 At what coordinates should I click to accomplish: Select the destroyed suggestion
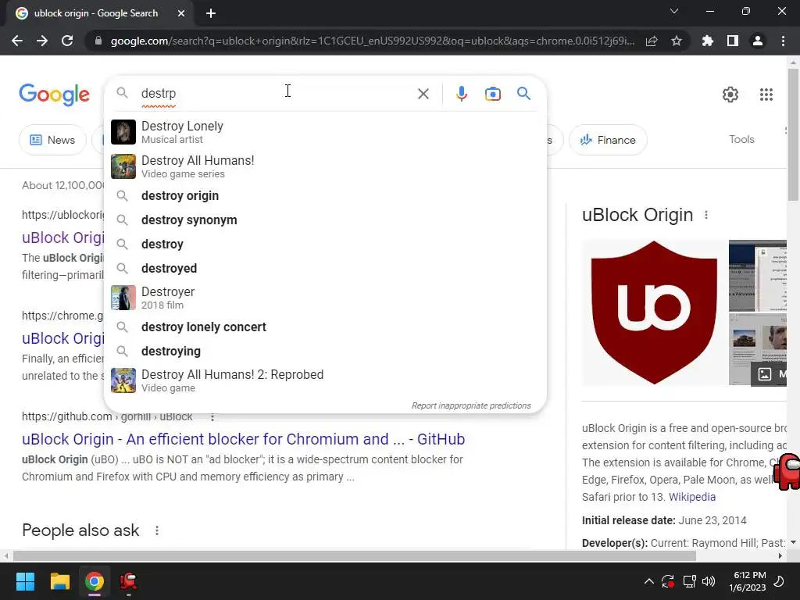click(x=325, y=269)
